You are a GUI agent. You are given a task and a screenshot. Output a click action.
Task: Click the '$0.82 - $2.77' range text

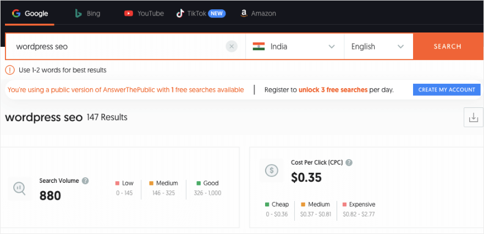(359, 214)
